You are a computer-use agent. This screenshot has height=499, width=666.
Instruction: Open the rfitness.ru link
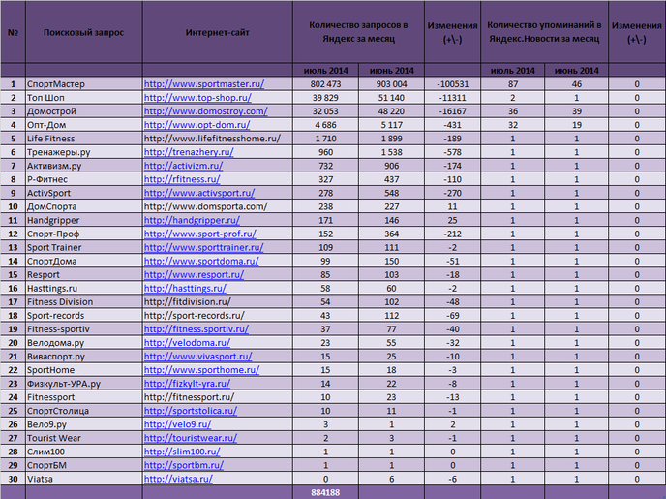182,179
